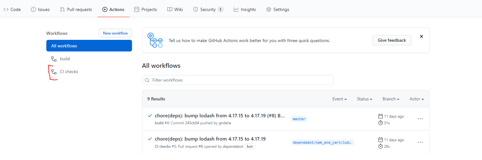Switch to the Pull requests tab

pos(76,9)
